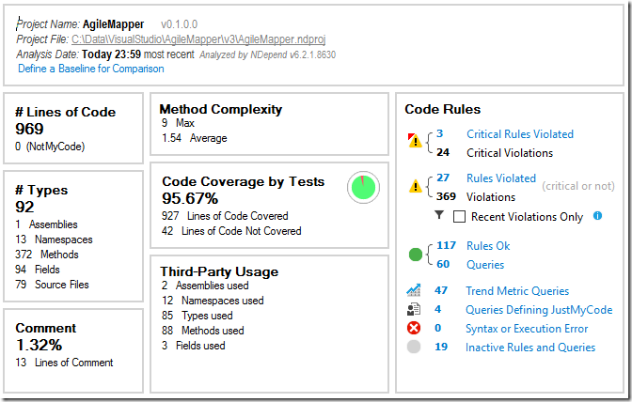Open the Rules Ok link
Image resolution: width=632 pixels, height=402 pixels.
488,245
